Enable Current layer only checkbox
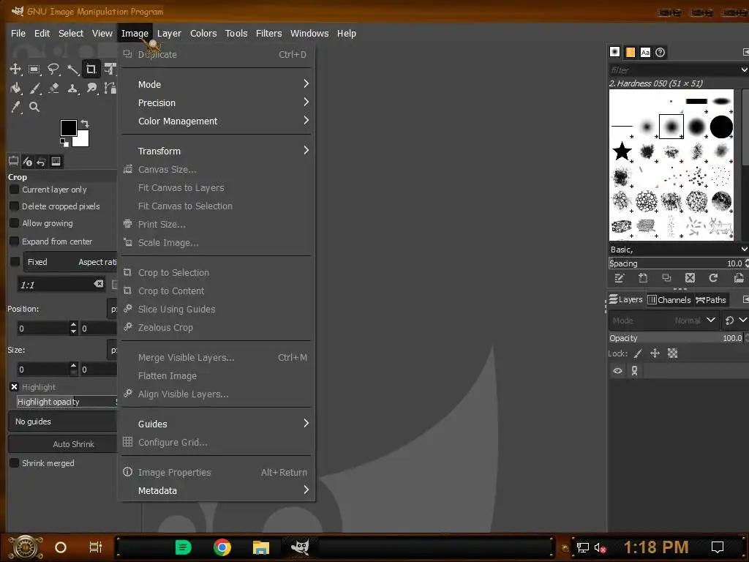The image size is (749, 562). [x=15, y=190]
